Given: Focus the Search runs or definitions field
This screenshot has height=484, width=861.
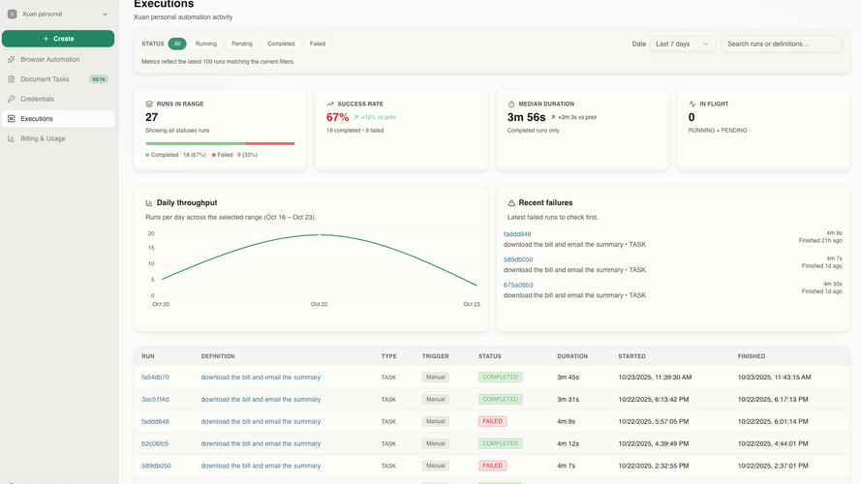Looking at the screenshot, I should (x=782, y=44).
